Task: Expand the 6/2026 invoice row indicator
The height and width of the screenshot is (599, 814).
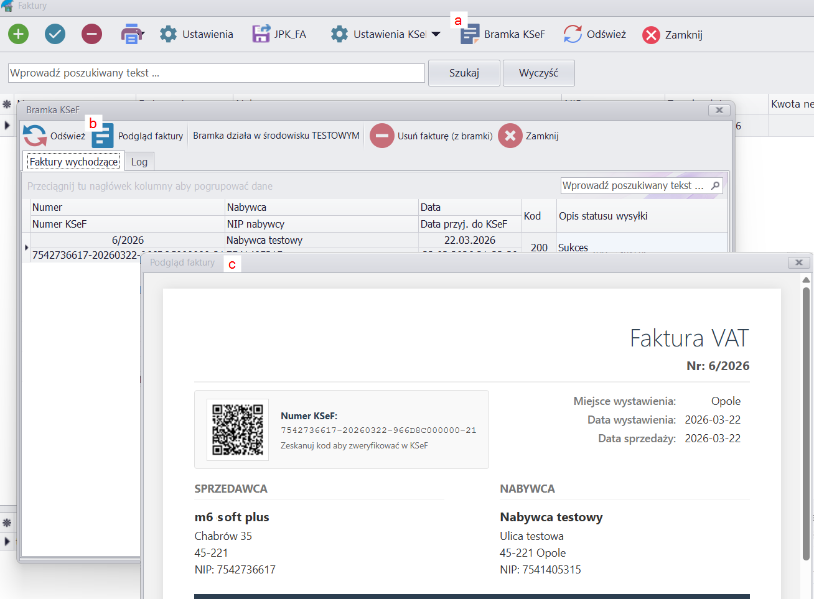Action: click(x=26, y=248)
